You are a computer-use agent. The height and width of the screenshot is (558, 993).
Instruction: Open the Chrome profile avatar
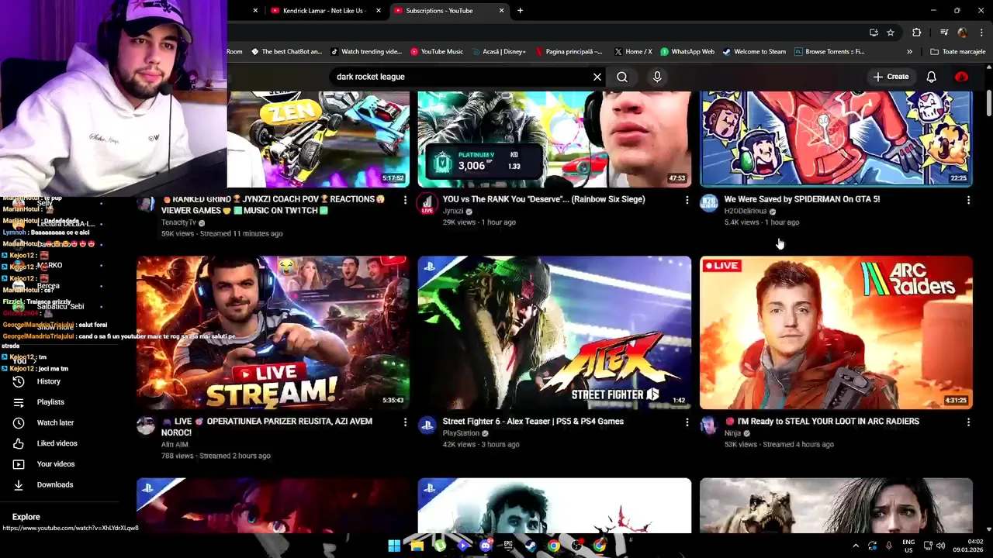coord(963,33)
